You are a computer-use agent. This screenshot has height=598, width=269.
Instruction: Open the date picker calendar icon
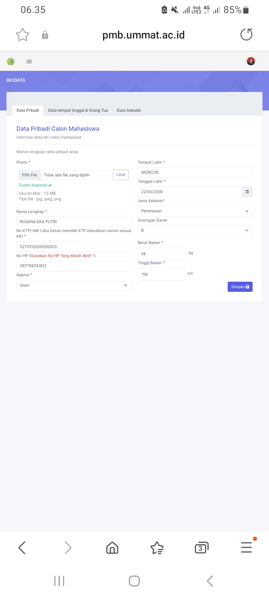(247, 192)
